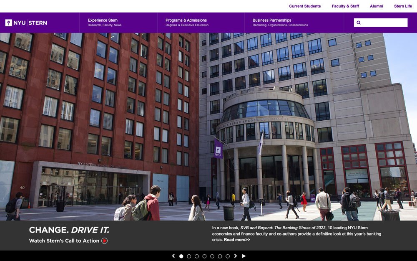This screenshot has width=417, height=261.
Task: Click the search magnifier icon
Action: pos(359,23)
